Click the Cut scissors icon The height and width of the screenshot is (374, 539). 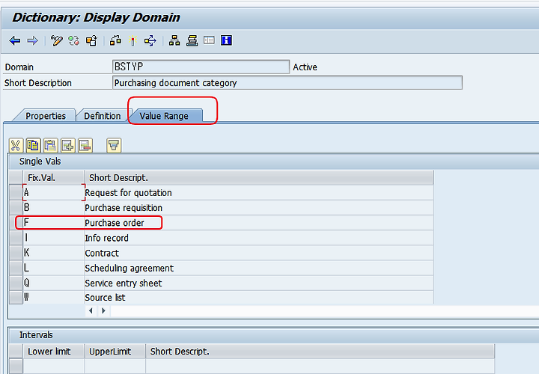16,146
